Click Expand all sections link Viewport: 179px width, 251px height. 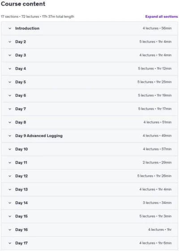[x=162, y=17]
